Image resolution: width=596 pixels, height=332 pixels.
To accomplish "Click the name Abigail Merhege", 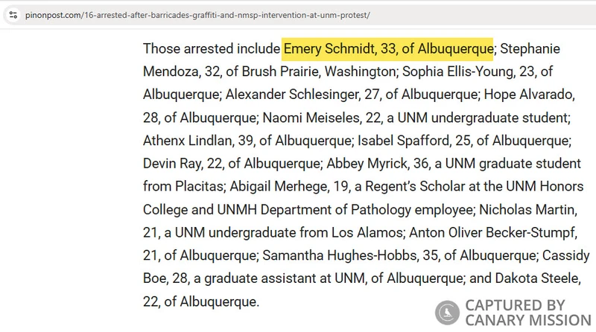I will click(282, 187).
